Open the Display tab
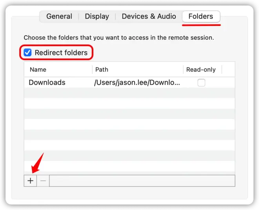 click(x=97, y=16)
